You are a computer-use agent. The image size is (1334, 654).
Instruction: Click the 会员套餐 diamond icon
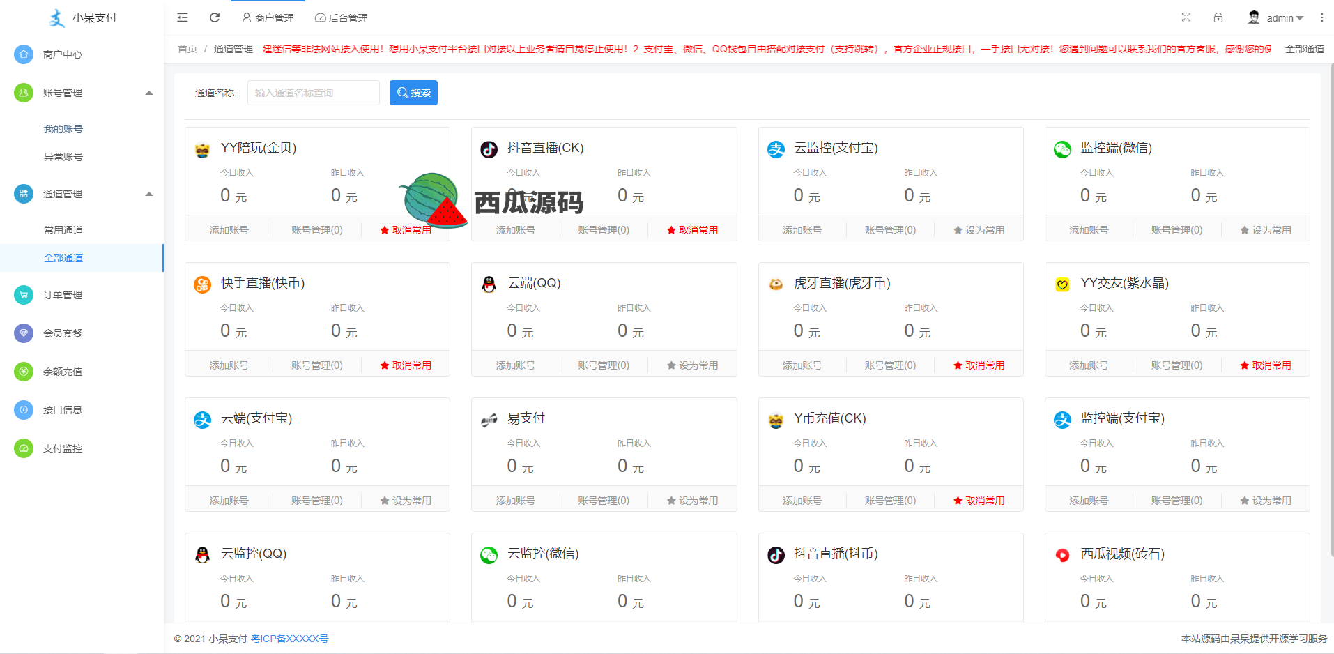pyautogui.click(x=24, y=333)
